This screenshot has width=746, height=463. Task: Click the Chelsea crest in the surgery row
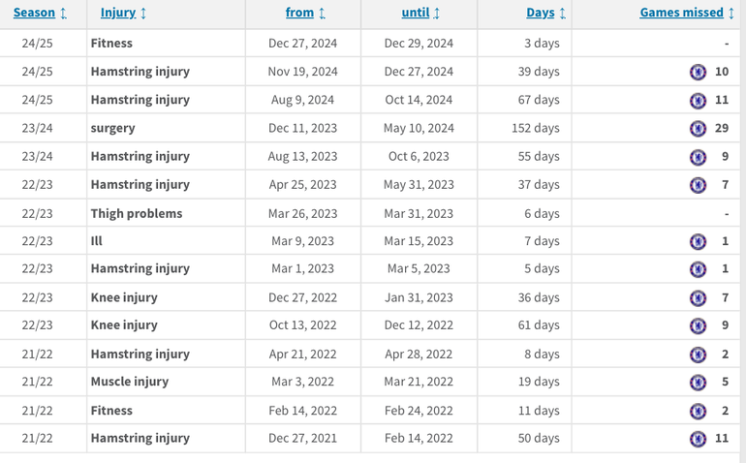pos(698,129)
